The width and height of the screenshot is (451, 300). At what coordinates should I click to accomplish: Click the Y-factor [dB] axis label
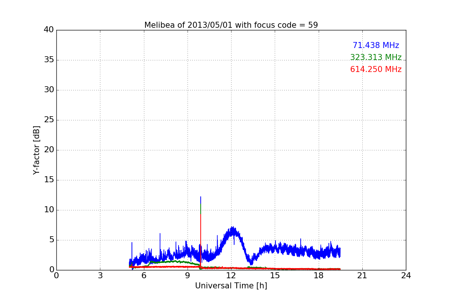[36, 150]
